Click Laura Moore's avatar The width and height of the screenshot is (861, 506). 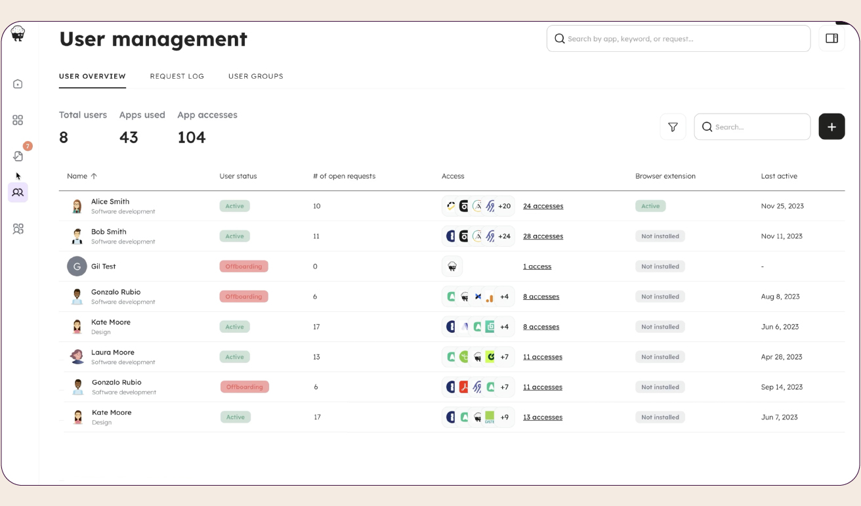pyautogui.click(x=77, y=356)
